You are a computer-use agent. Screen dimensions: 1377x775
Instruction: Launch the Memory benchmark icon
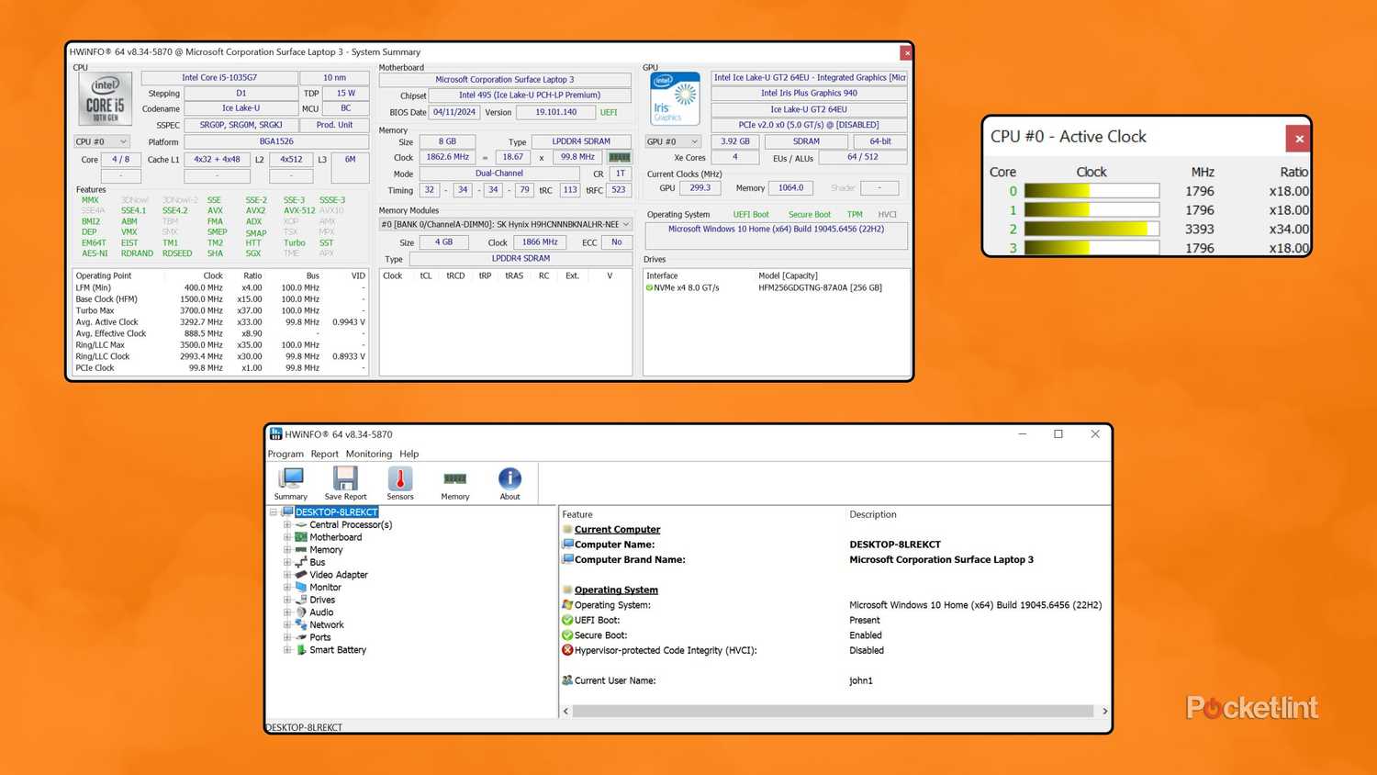(454, 477)
